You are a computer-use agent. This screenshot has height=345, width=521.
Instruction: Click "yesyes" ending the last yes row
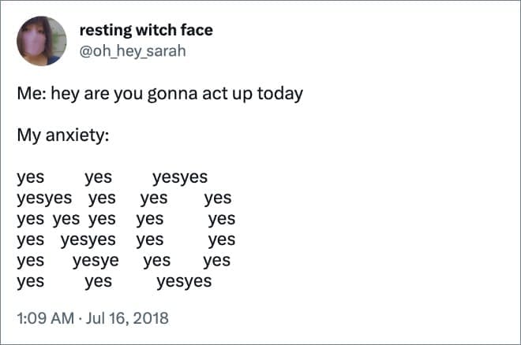coord(184,281)
